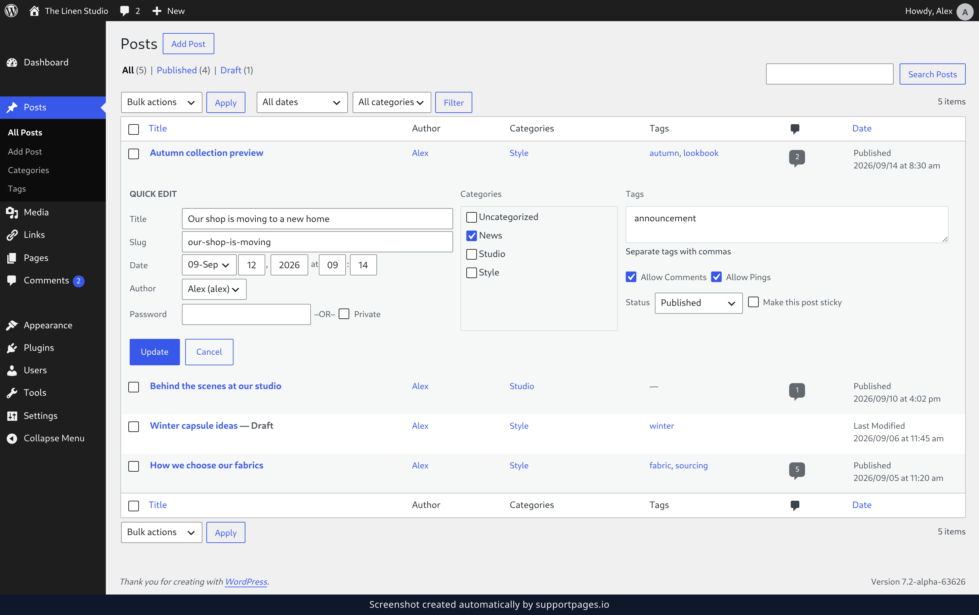Uncheck the News category

[472, 236]
